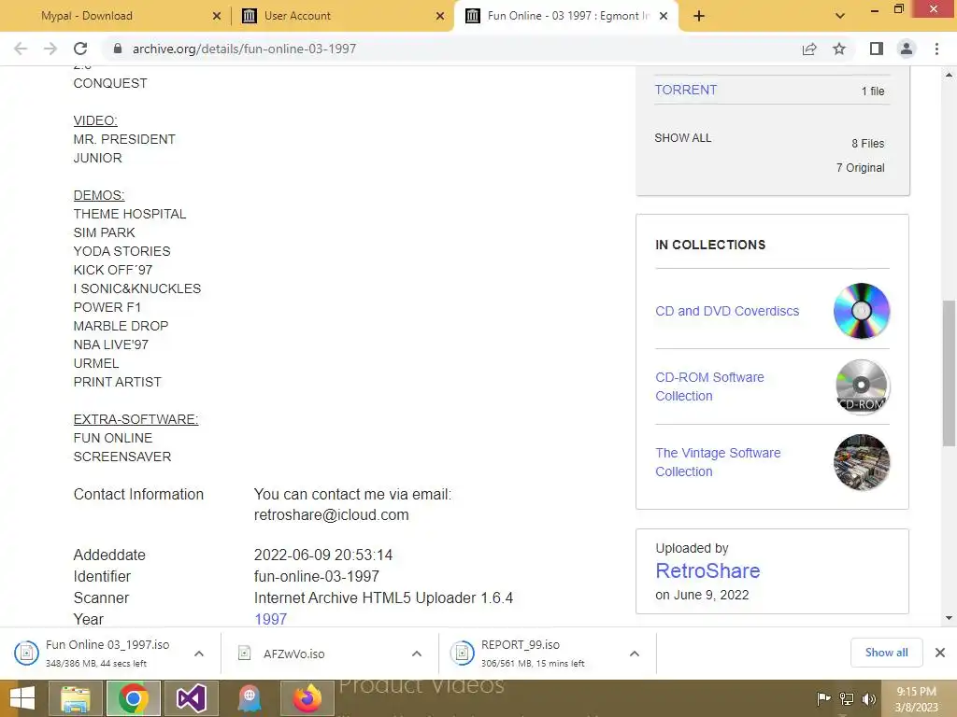The height and width of the screenshot is (717, 957).
Task: Open the network tray icon
Action: point(846,698)
